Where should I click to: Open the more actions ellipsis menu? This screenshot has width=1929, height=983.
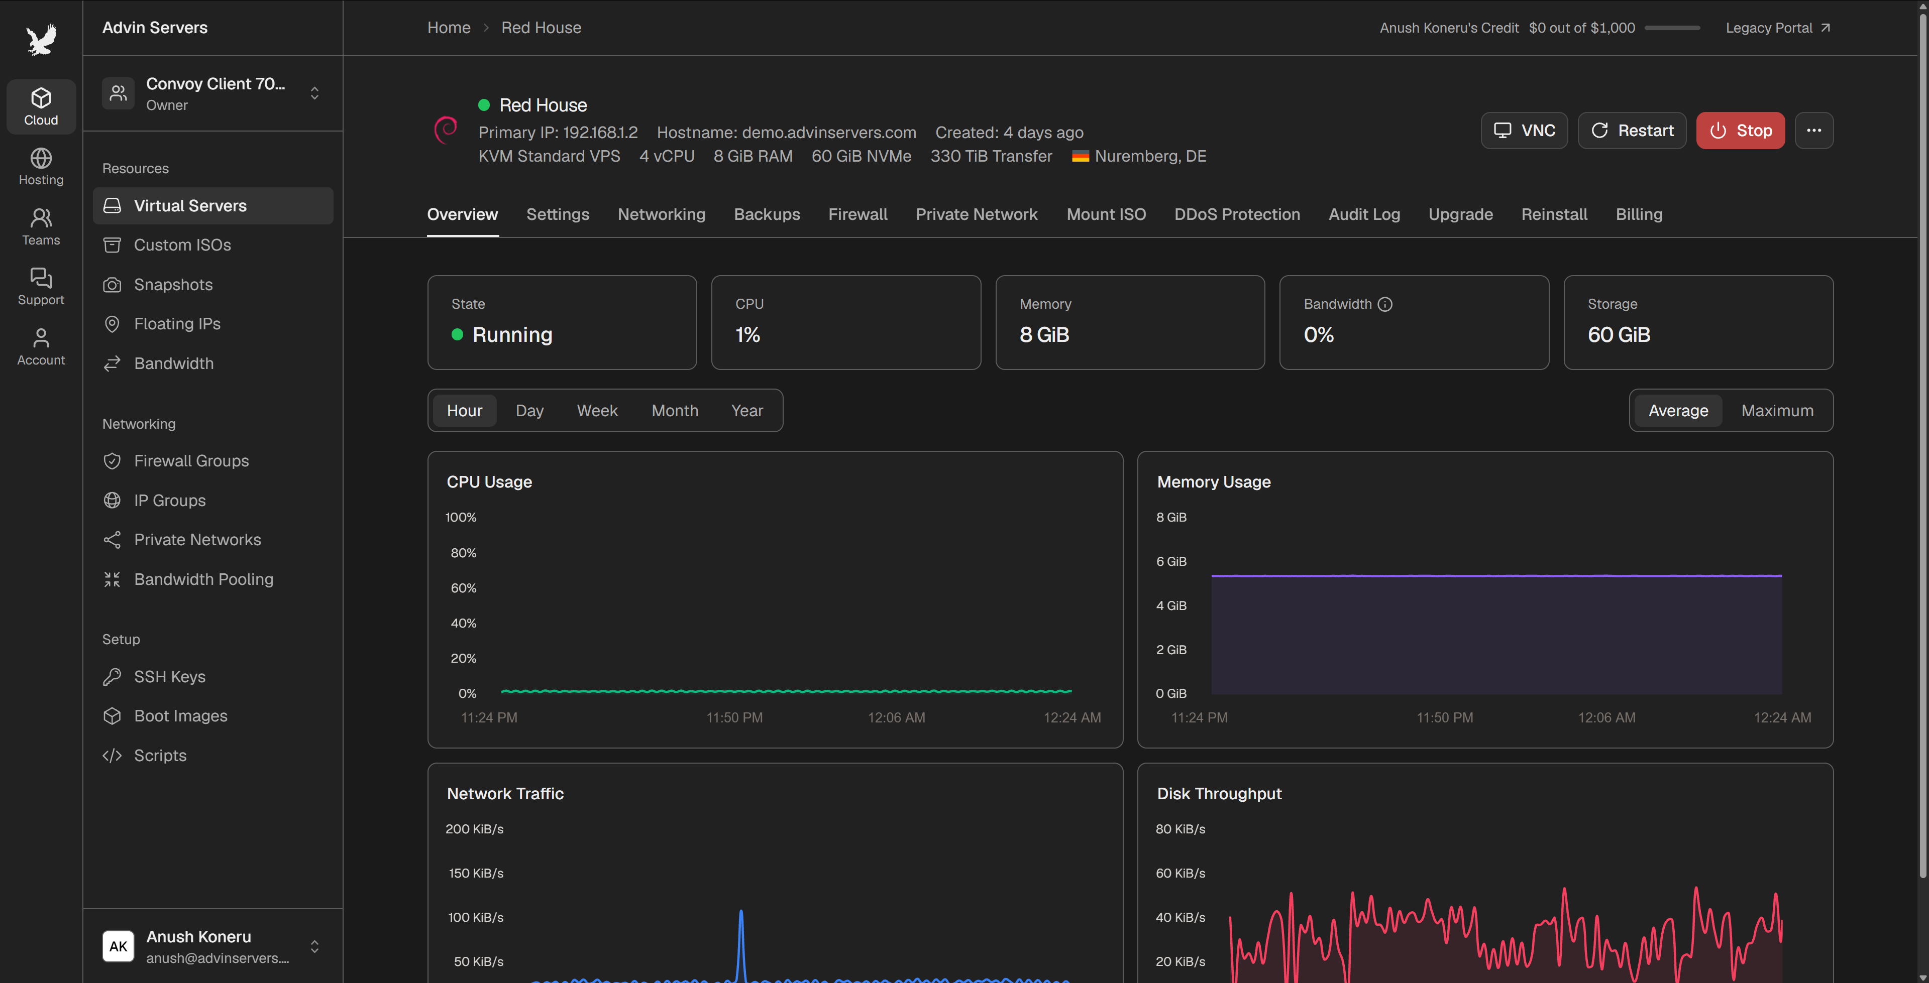pos(1813,130)
